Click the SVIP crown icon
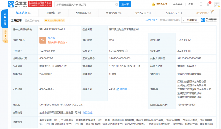This screenshot has height=129, width=221. [154, 4]
